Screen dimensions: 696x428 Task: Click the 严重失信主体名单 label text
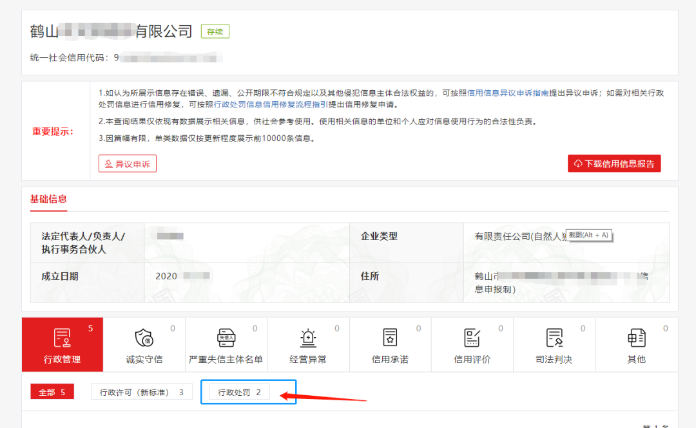(226, 359)
